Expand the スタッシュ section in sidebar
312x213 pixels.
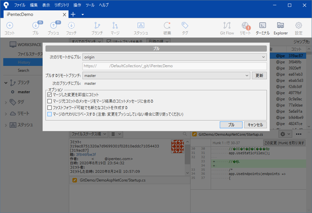[x=6, y=125]
